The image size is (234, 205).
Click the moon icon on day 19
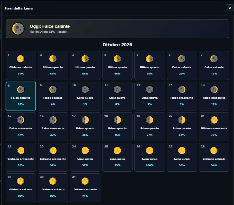(x=149, y=120)
